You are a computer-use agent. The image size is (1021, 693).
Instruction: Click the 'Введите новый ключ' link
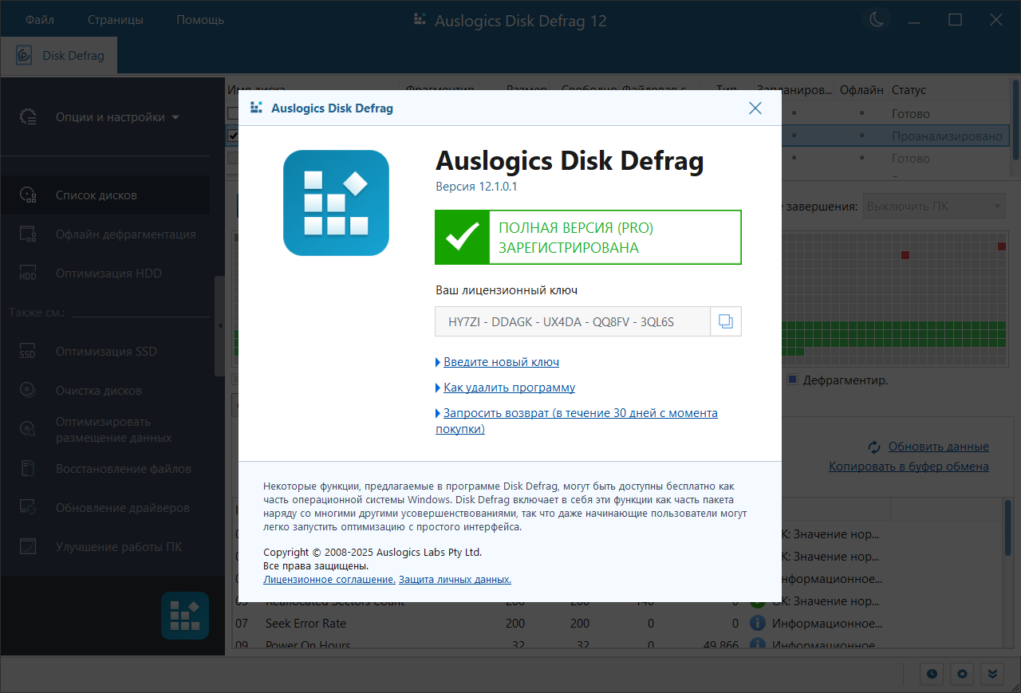501,362
